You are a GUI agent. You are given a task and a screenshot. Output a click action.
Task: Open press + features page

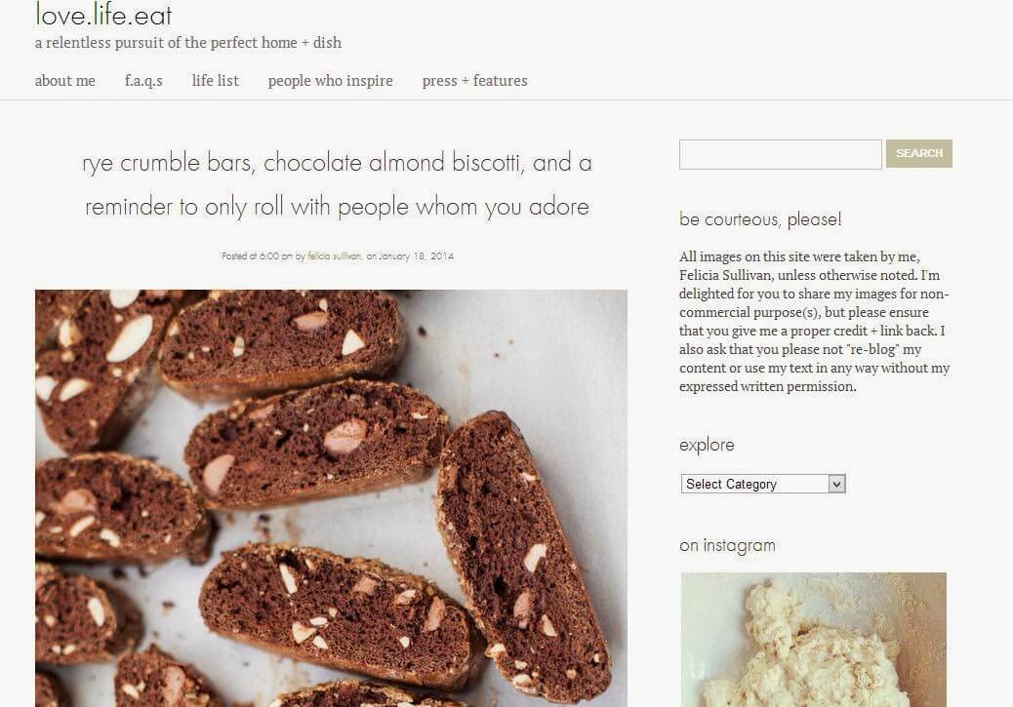(x=475, y=81)
